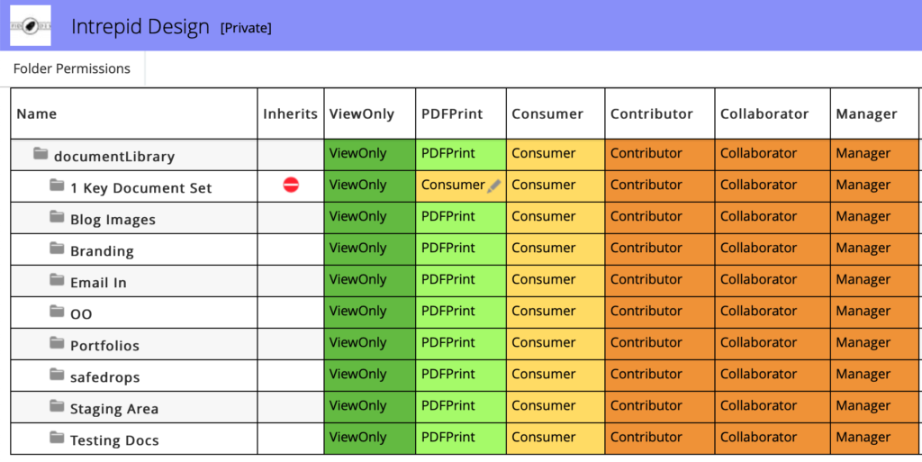Open the Folder Permissions tab

[x=72, y=68]
